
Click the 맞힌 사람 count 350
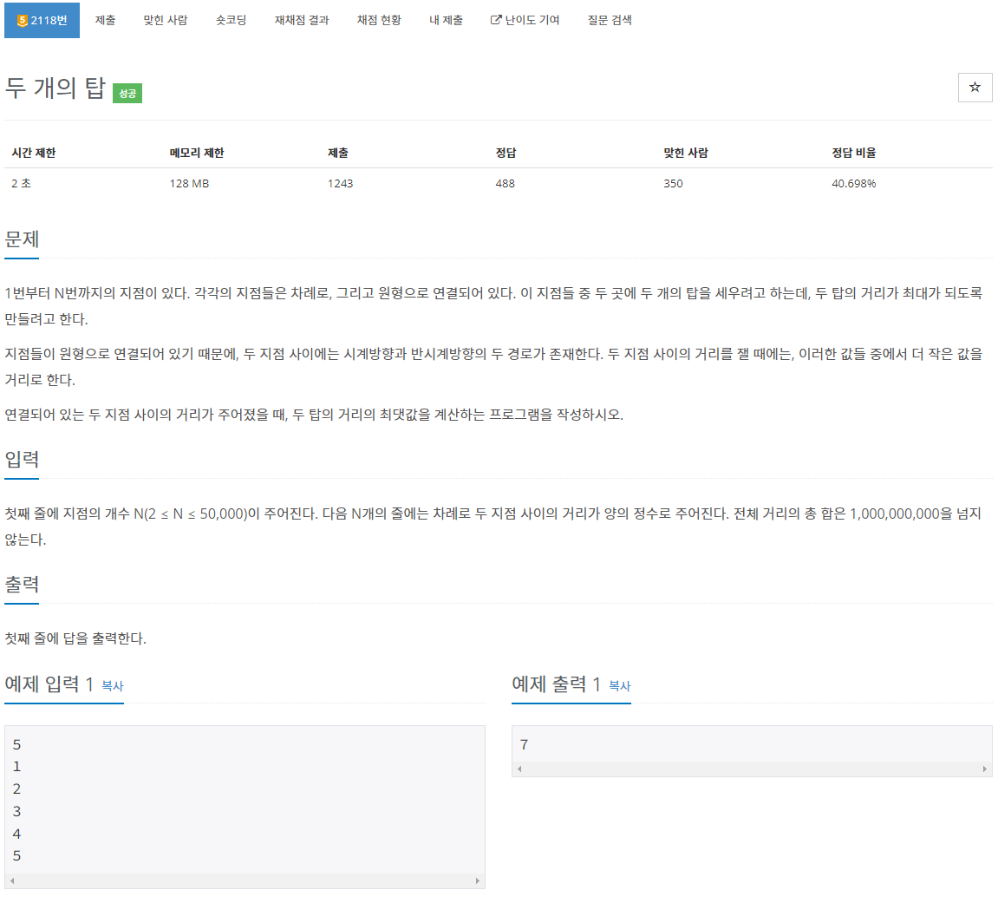(x=672, y=183)
